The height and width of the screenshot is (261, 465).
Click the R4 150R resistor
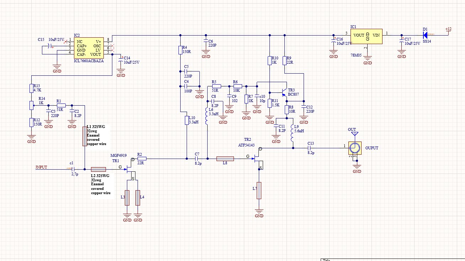[181, 50]
